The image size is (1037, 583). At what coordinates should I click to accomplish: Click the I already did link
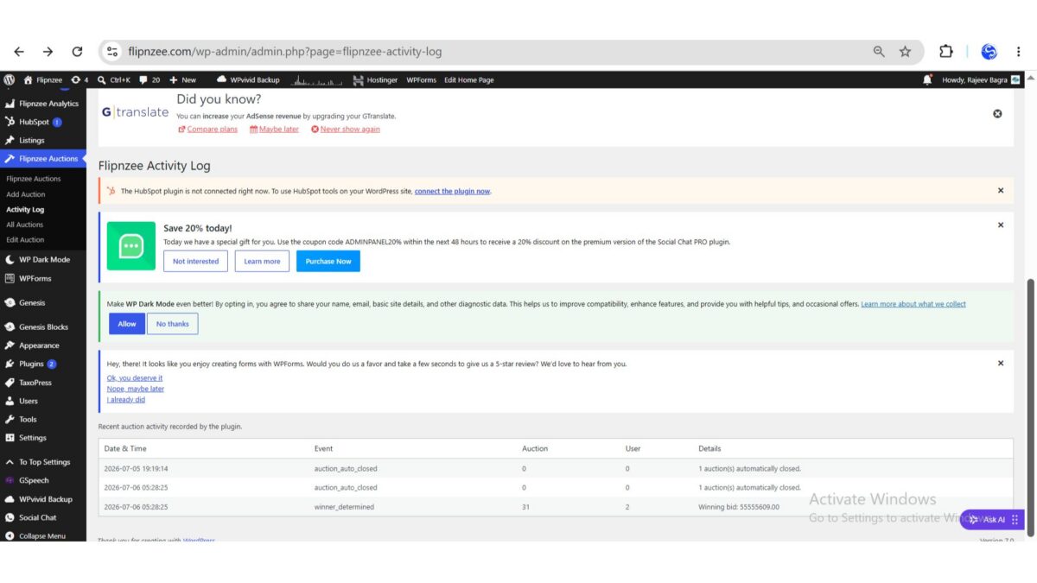[x=126, y=400]
